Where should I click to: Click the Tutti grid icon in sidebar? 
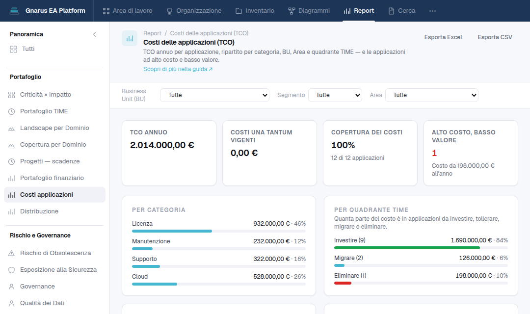(x=14, y=50)
